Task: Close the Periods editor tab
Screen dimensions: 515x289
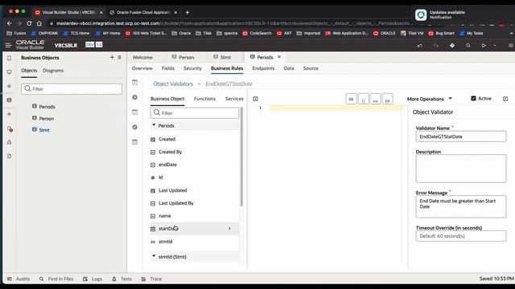Action: pos(279,57)
